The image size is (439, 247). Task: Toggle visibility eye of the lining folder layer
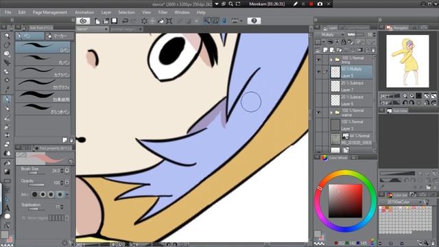tap(318, 60)
